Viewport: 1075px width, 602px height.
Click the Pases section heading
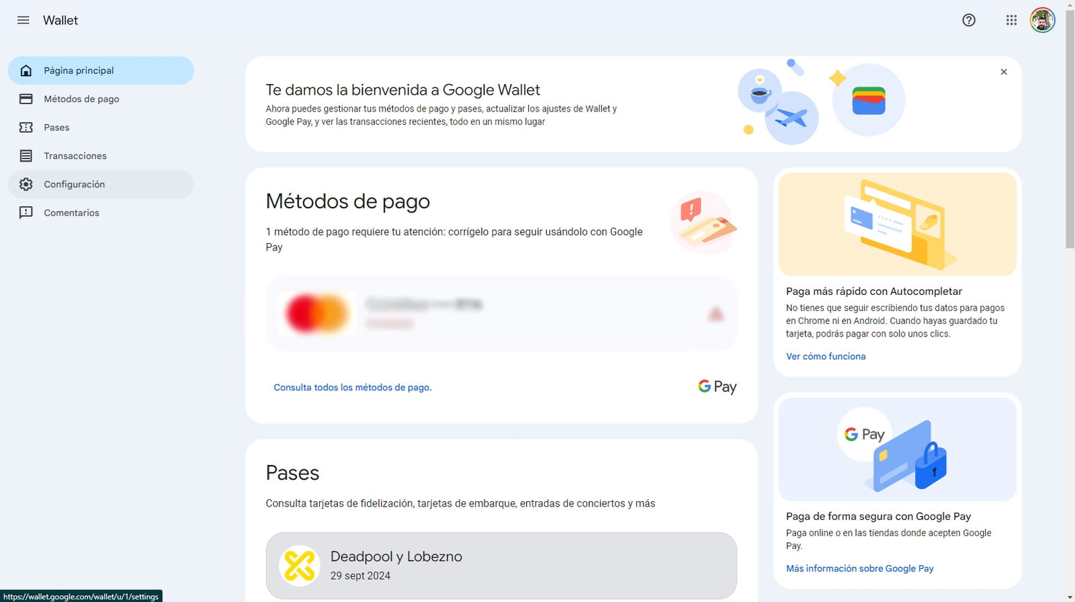292,473
